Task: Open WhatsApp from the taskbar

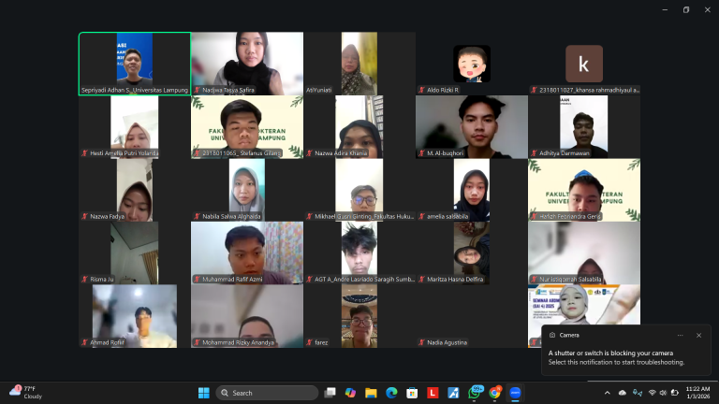Action: click(x=474, y=393)
